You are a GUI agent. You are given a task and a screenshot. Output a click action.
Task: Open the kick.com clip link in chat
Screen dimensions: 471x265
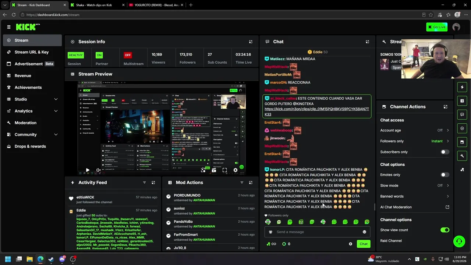[316, 112]
